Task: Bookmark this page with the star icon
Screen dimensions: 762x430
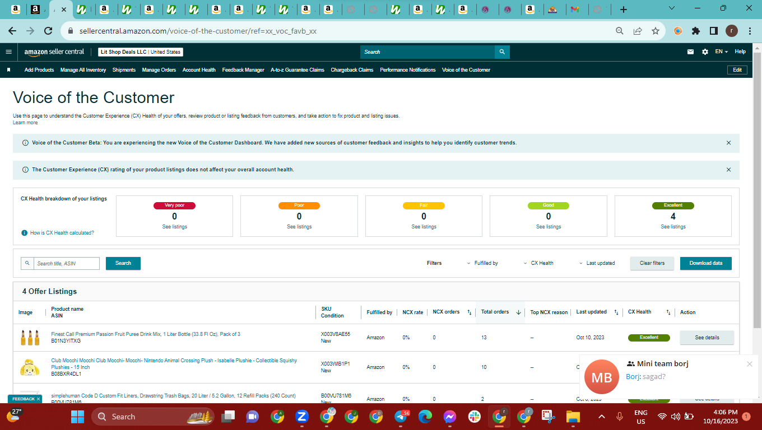Action: (x=655, y=31)
